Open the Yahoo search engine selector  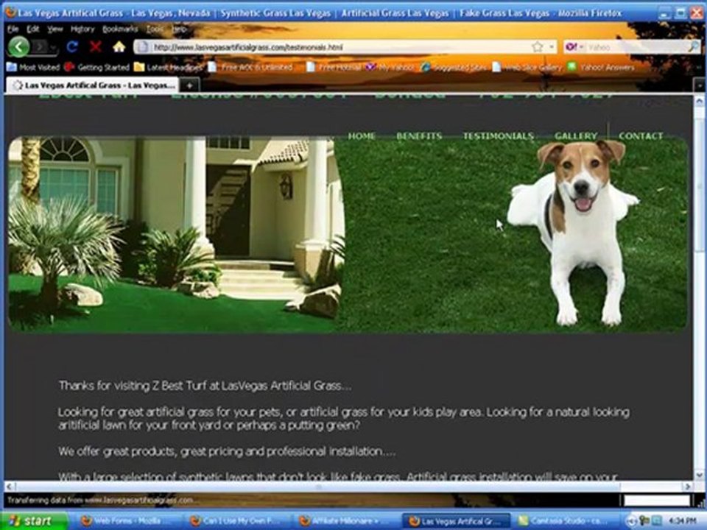point(574,47)
